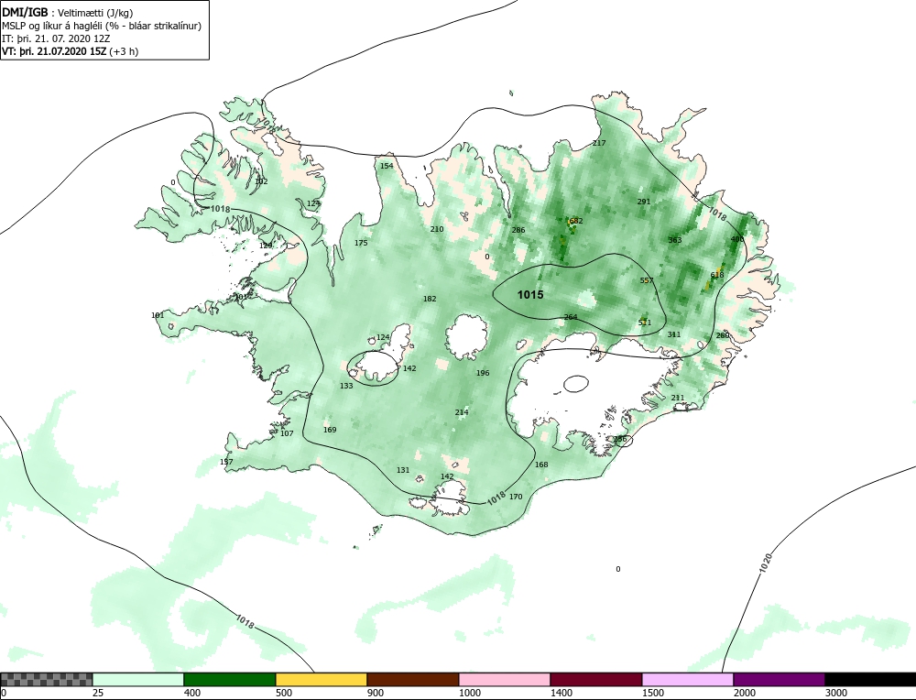
Task: Select the 682 CAPE value on map
Action: (575, 221)
